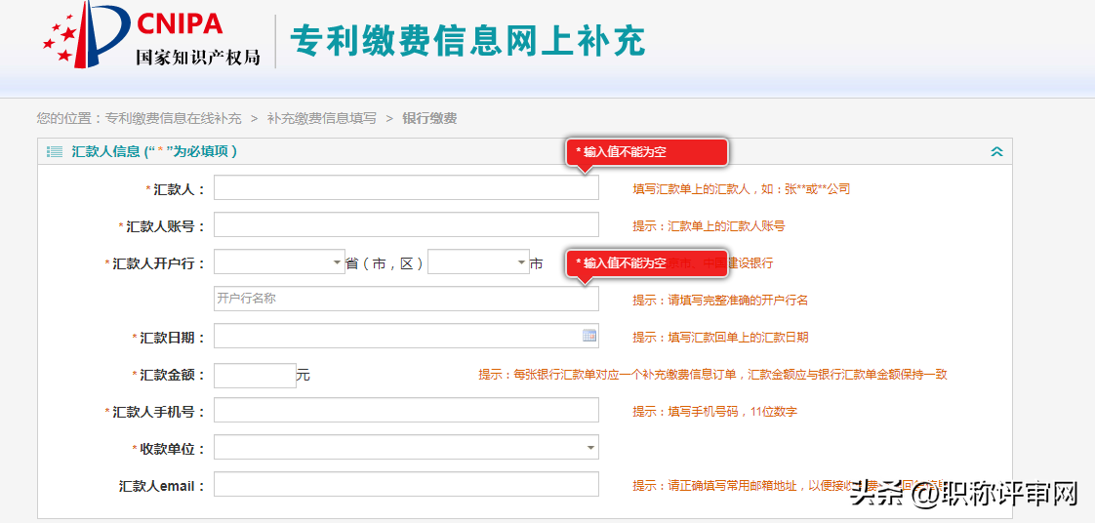
Task: Click the error tooltip above 开户行名称
Action: click(x=647, y=263)
